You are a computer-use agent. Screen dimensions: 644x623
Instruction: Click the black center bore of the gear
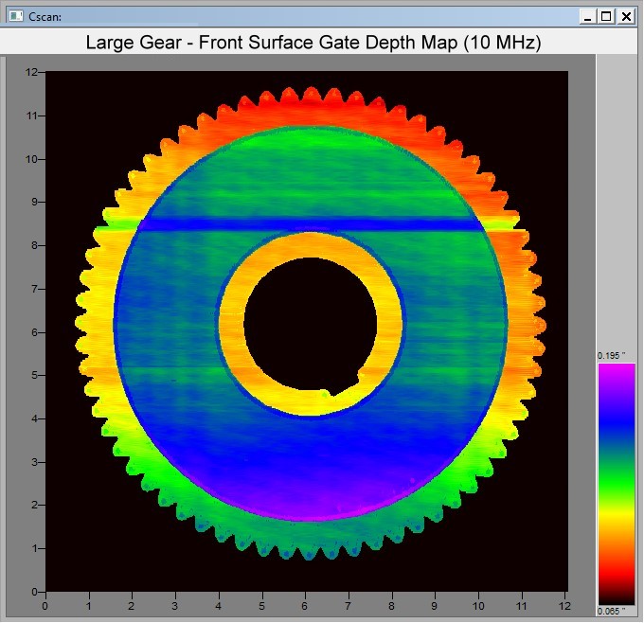[310, 324]
